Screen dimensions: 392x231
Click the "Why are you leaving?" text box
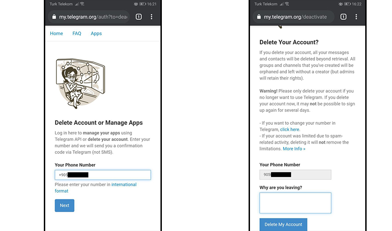(295, 203)
